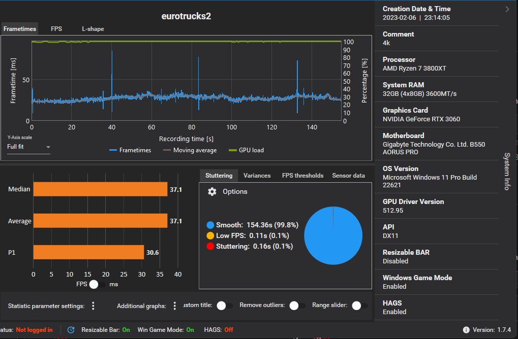Select the Stuttering tab
Image resolution: width=518 pixels, height=339 pixels.
(x=219, y=176)
